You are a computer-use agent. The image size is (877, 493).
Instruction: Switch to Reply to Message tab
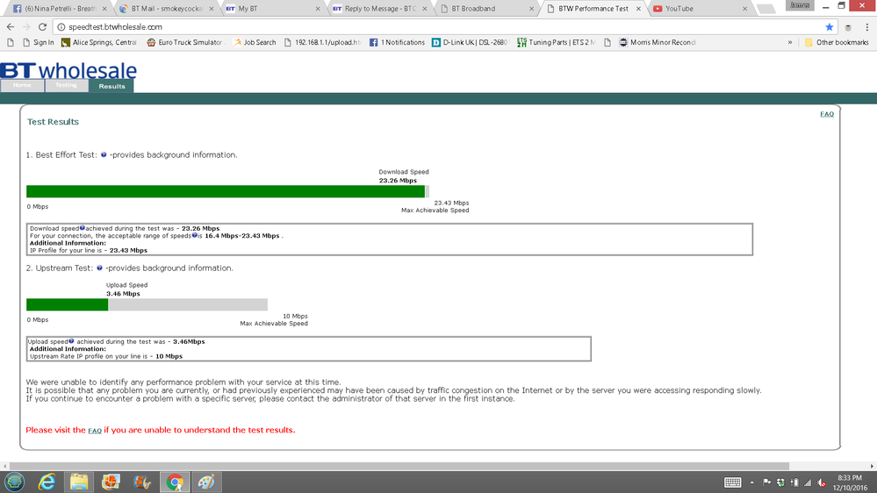[379, 9]
